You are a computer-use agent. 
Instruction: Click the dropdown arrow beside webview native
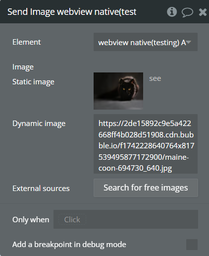coord(189,42)
